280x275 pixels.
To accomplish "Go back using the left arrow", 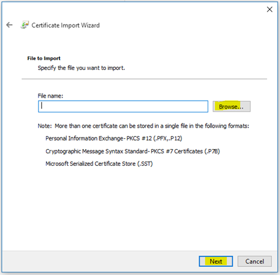I will pos(9,25).
